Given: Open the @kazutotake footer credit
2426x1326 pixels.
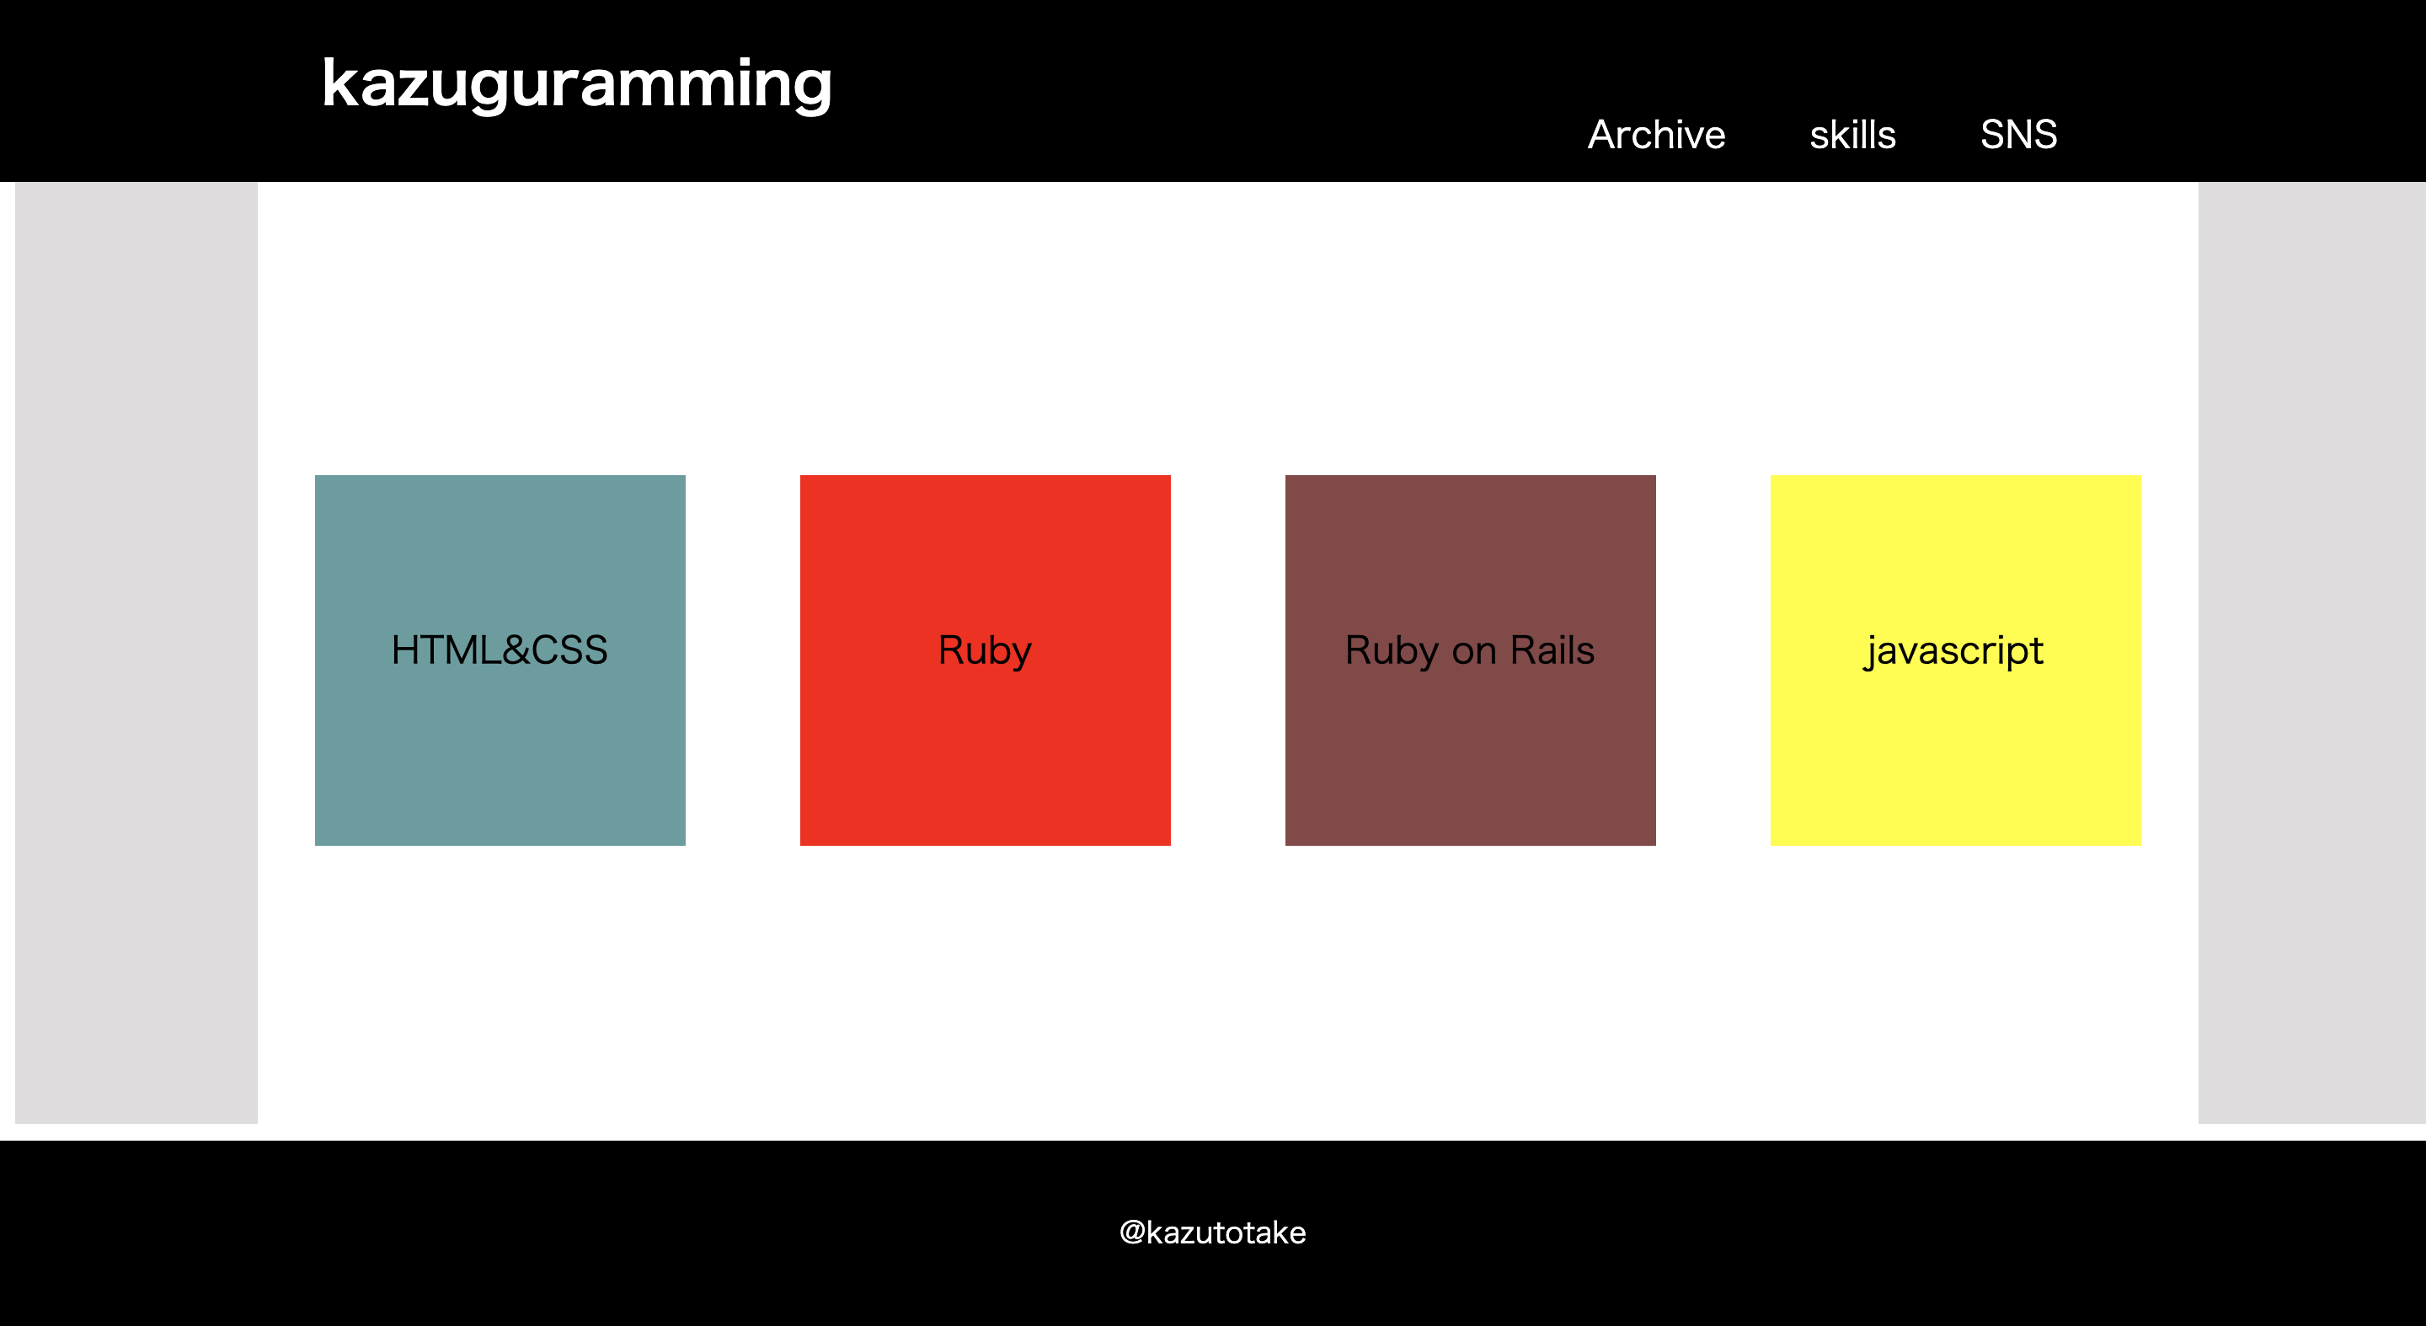Looking at the screenshot, I should coord(1213,1232).
